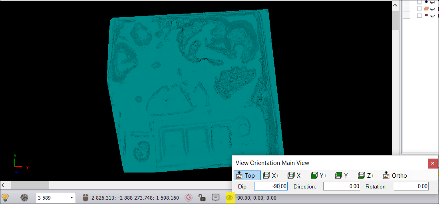The image size is (439, 204).
Task: Show the dark red dot layer via eye
Action: (432, 15)
